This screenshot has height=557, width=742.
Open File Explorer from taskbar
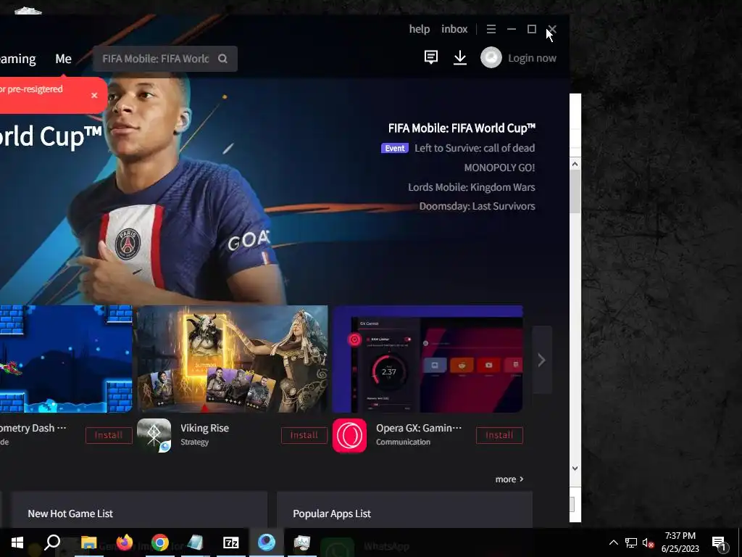click(x=88, y=542)
